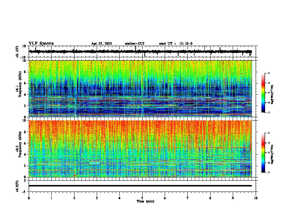The image size is (288, 222).
Task: Click the "10" tick on the time axis
Action: [256, 198]
